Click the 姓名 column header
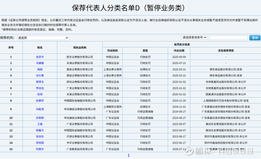261x159 pixels. pyautogui.click(x=40, y=47)
